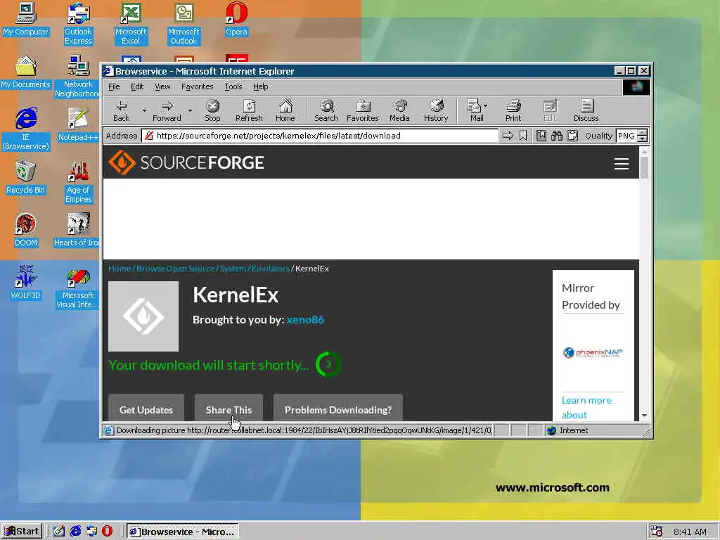Open the Favorites toolbar pane
The height and width of the screenshot is (540, 720).
click(x=362, y=111)
